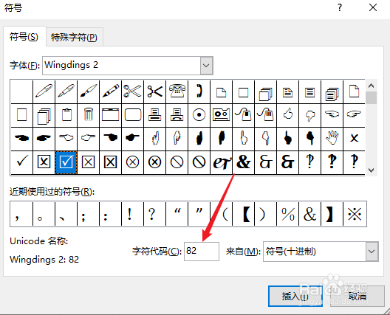Select the paintbrush symbol
The height and width of the screenshot is (315, 390).
(89, 91)
